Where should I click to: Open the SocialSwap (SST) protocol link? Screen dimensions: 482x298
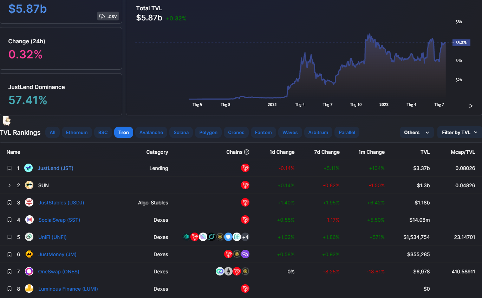(59, 220)
